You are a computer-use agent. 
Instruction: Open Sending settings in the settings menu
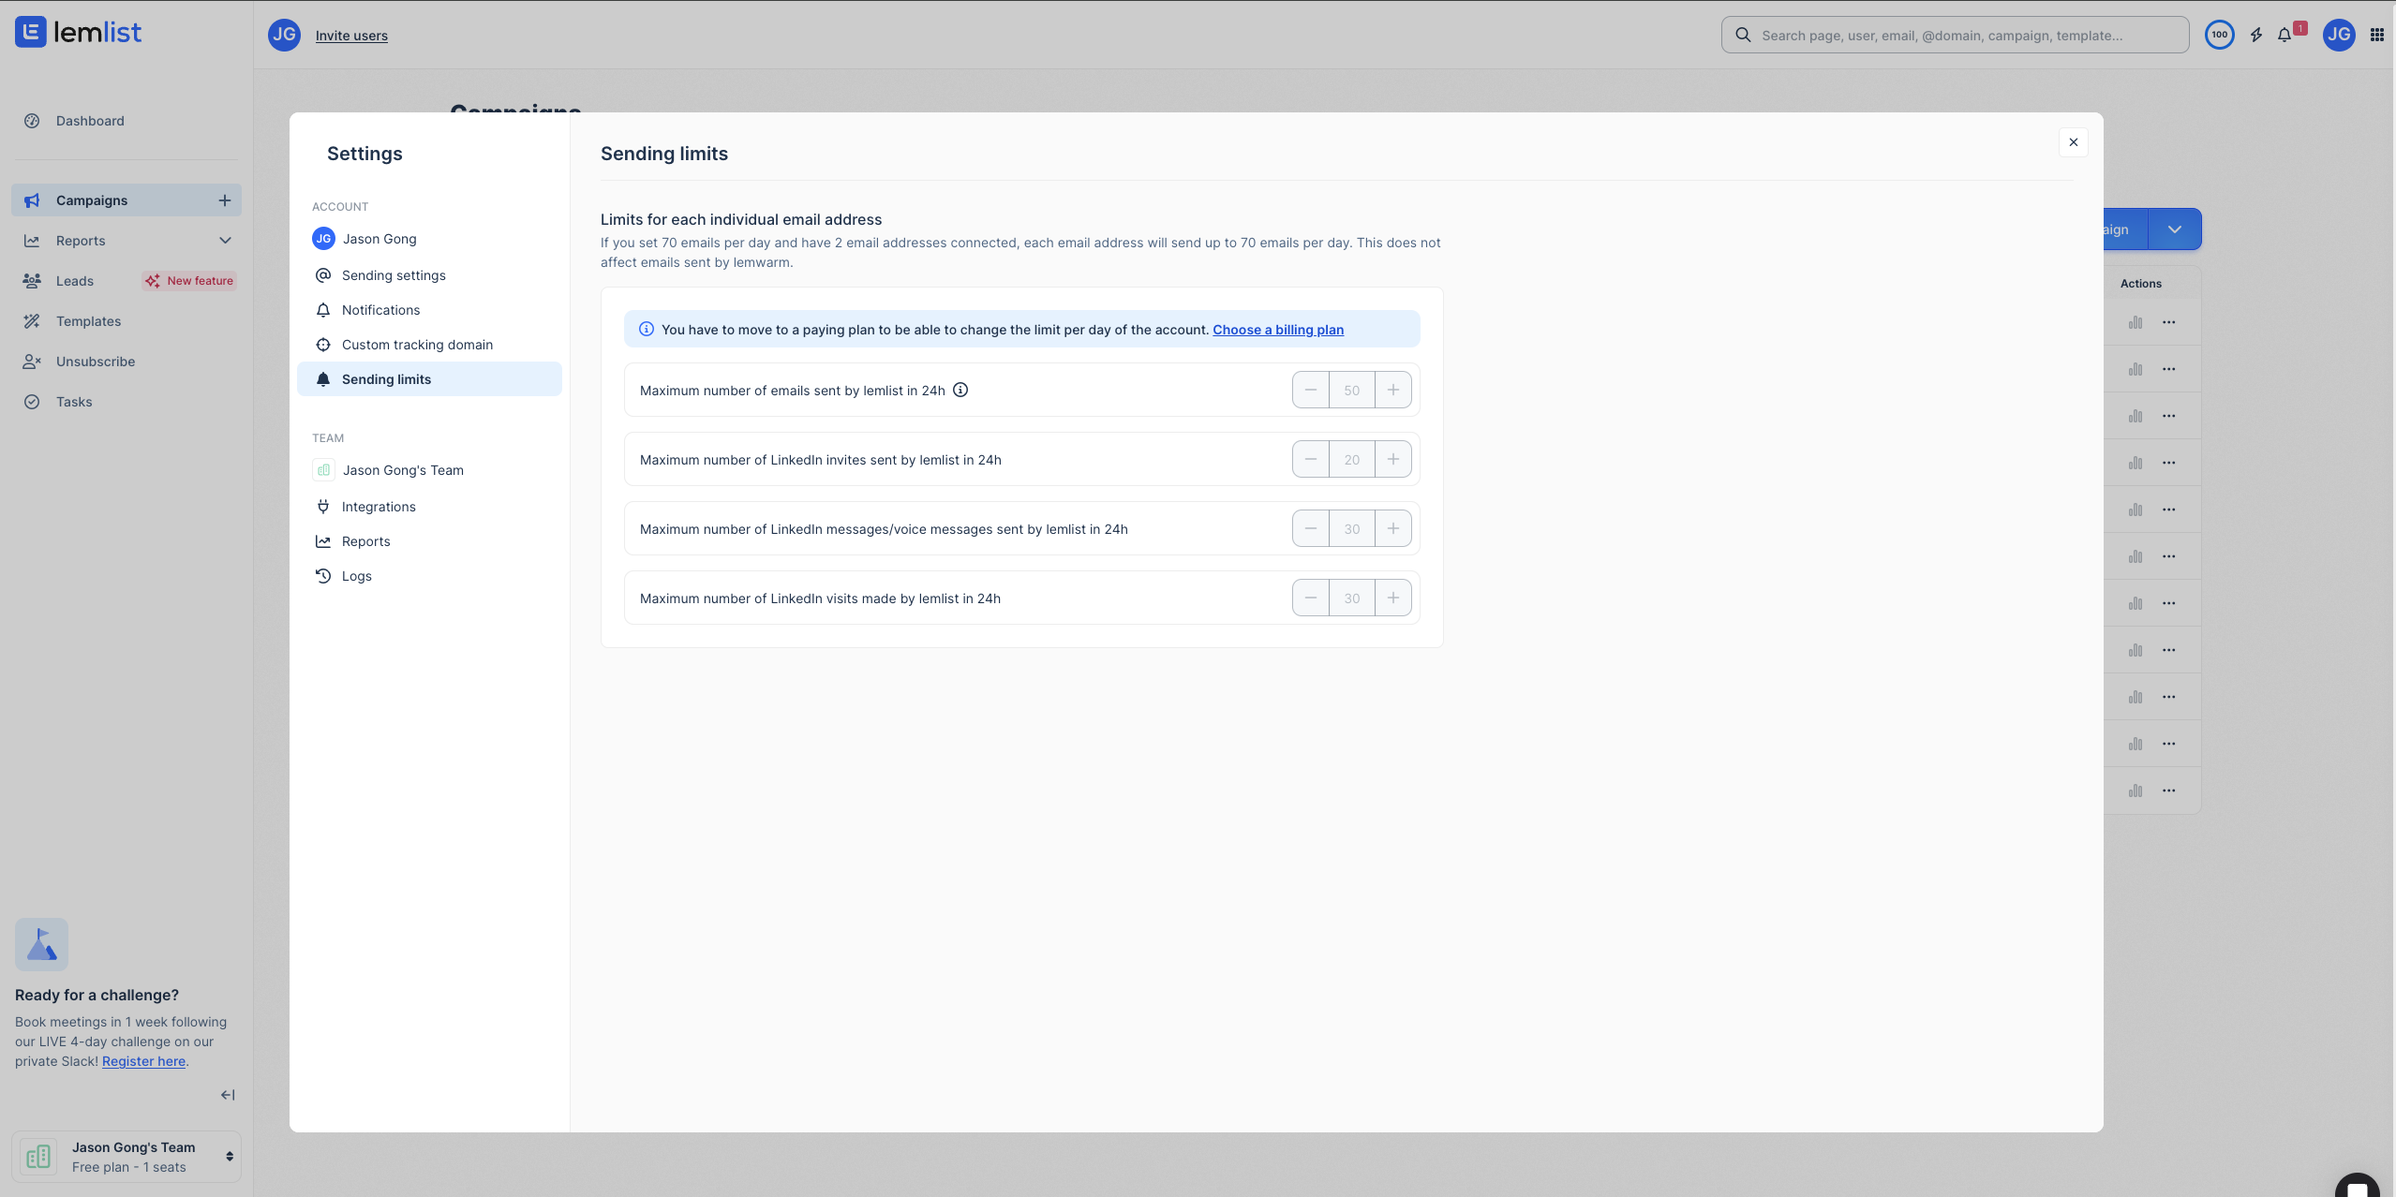[394, 275]
